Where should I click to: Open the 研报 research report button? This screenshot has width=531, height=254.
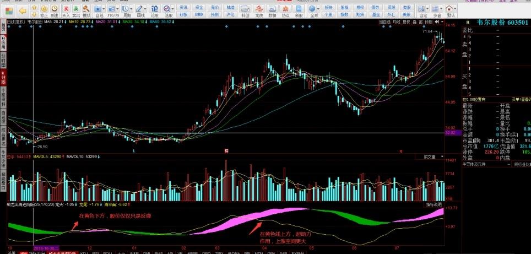click(x=183, y=14)
